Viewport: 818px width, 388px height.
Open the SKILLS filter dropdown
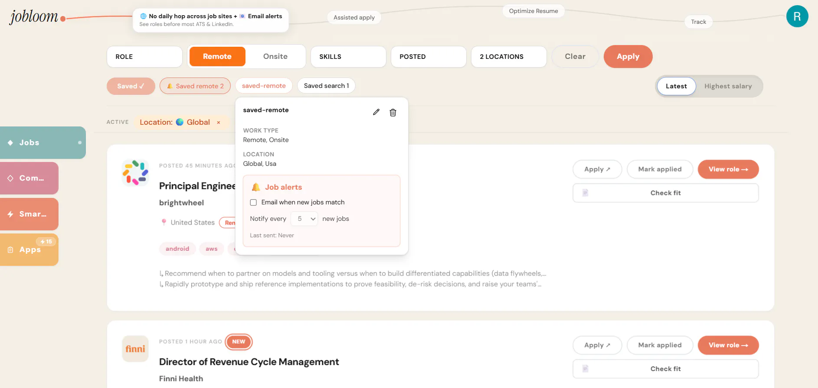coord(348,57)
